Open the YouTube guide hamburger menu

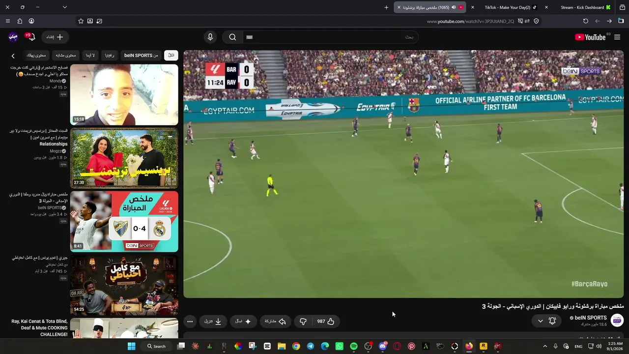pyautogui.click(x=617, y=37)
